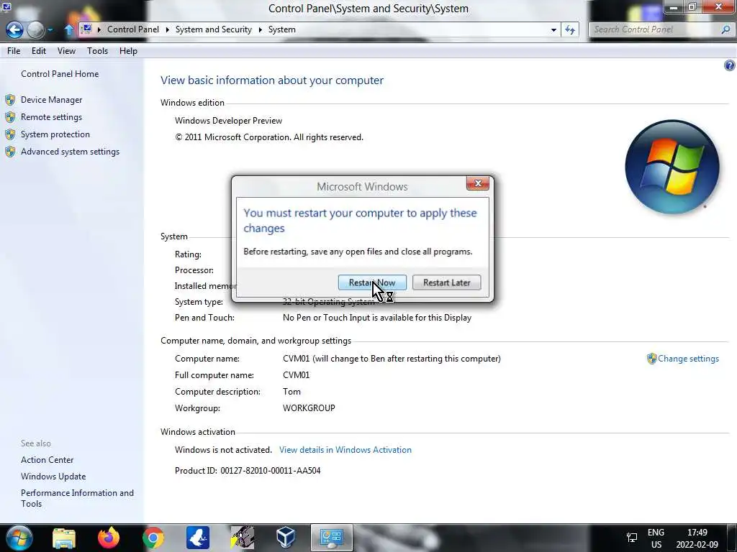Go back with the Back arrow

[x=14, y=30]
